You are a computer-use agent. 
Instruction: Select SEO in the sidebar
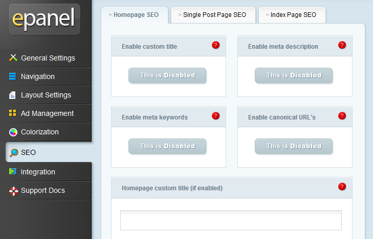coord(49,152)
